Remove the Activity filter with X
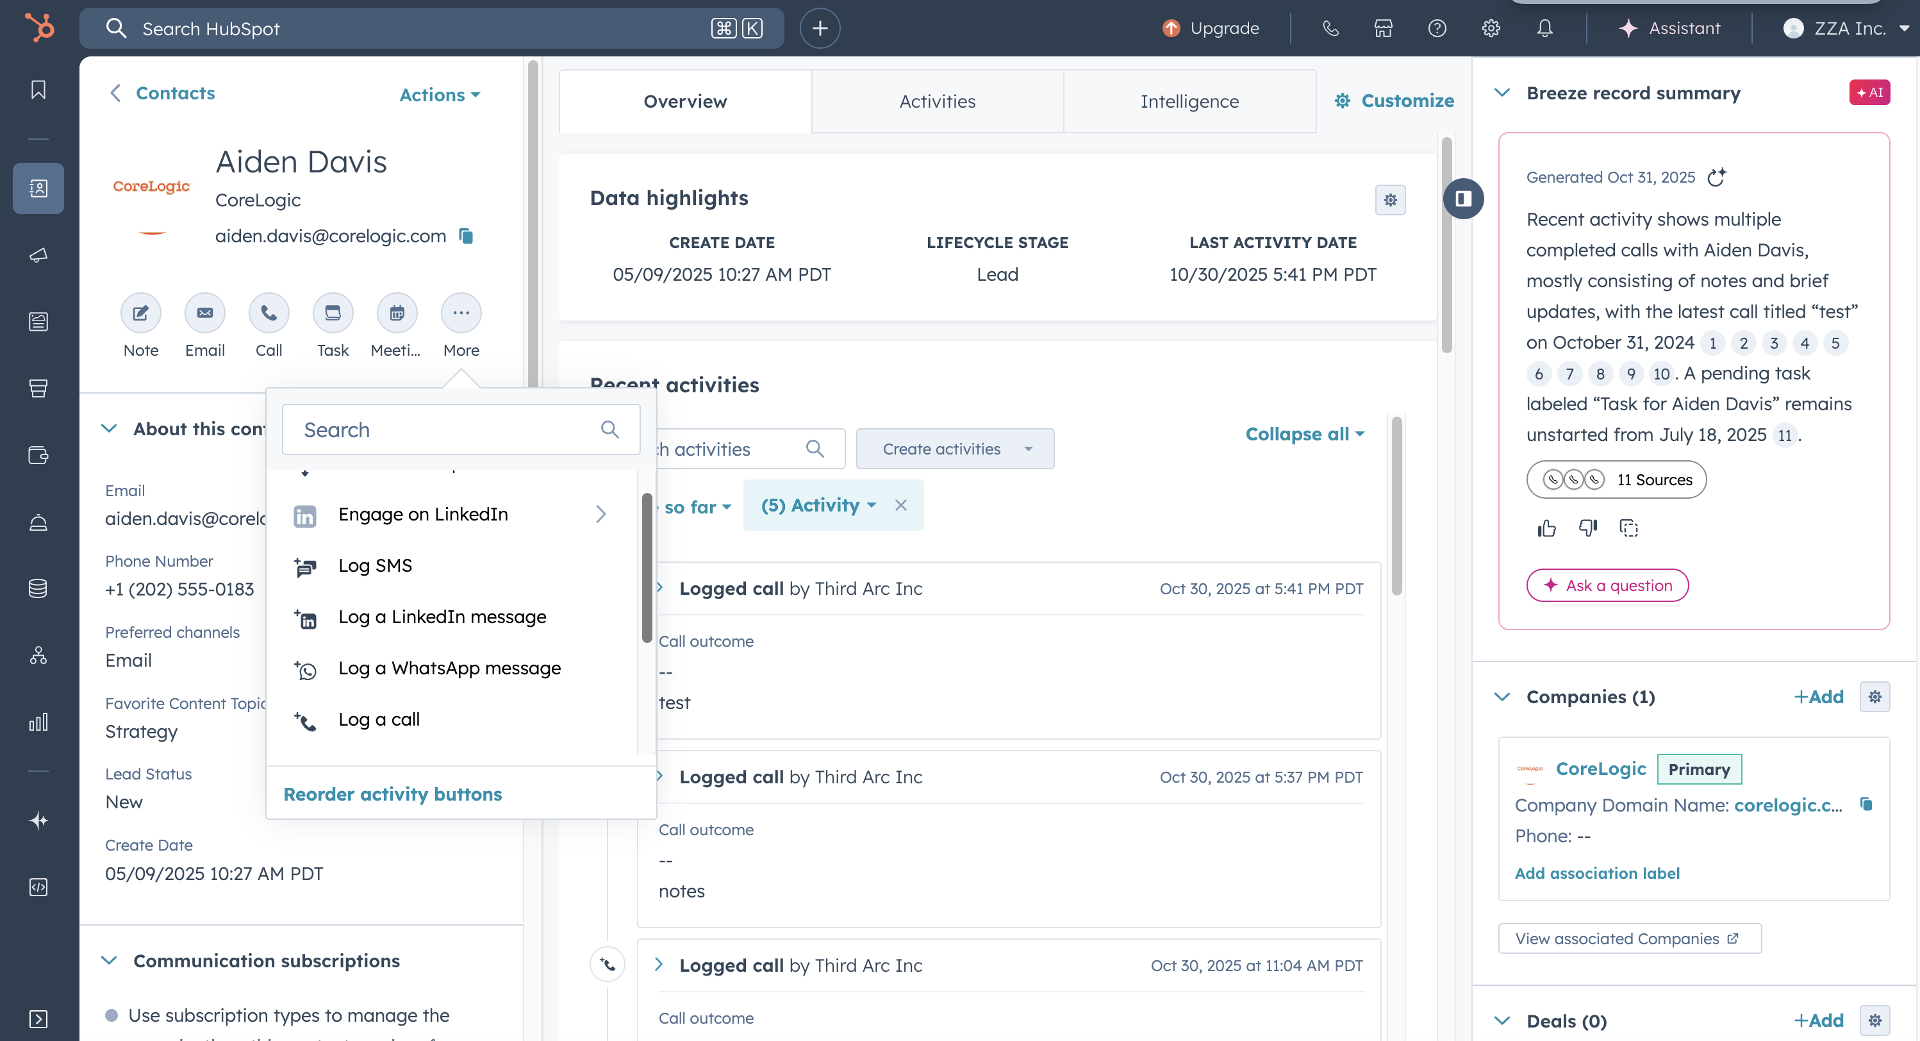Viewport: 1920px width, 1041px height. 901,506
